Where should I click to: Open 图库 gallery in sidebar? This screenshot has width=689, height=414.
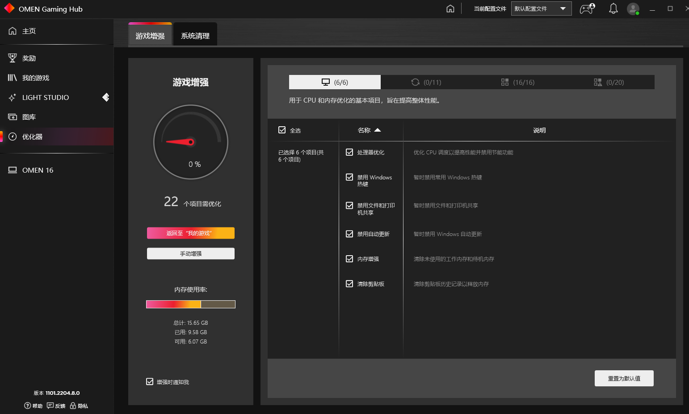point(57,117)
